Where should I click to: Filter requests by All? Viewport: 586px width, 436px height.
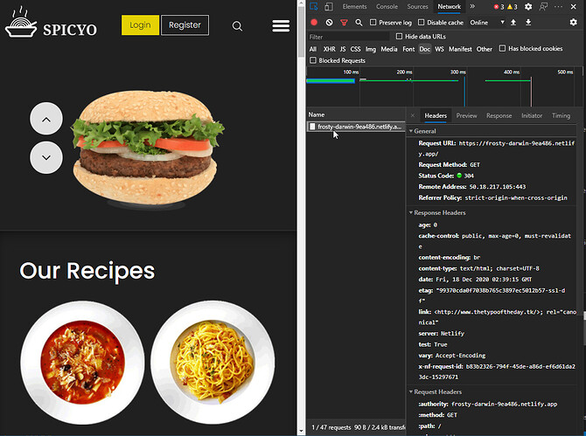pos(313,49)
